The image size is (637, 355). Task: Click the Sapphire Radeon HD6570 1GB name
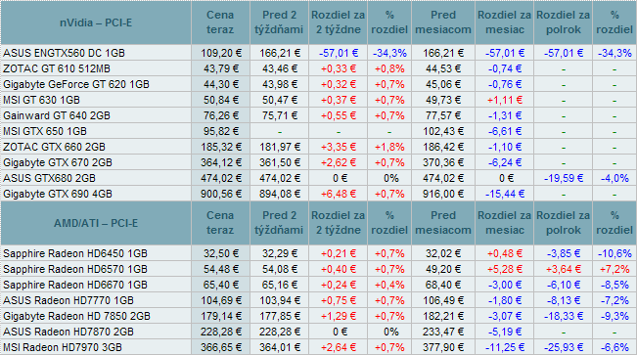75,269
